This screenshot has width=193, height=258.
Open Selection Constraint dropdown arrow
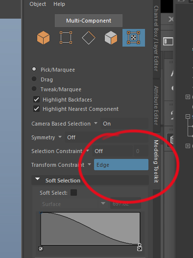point(88,151)
